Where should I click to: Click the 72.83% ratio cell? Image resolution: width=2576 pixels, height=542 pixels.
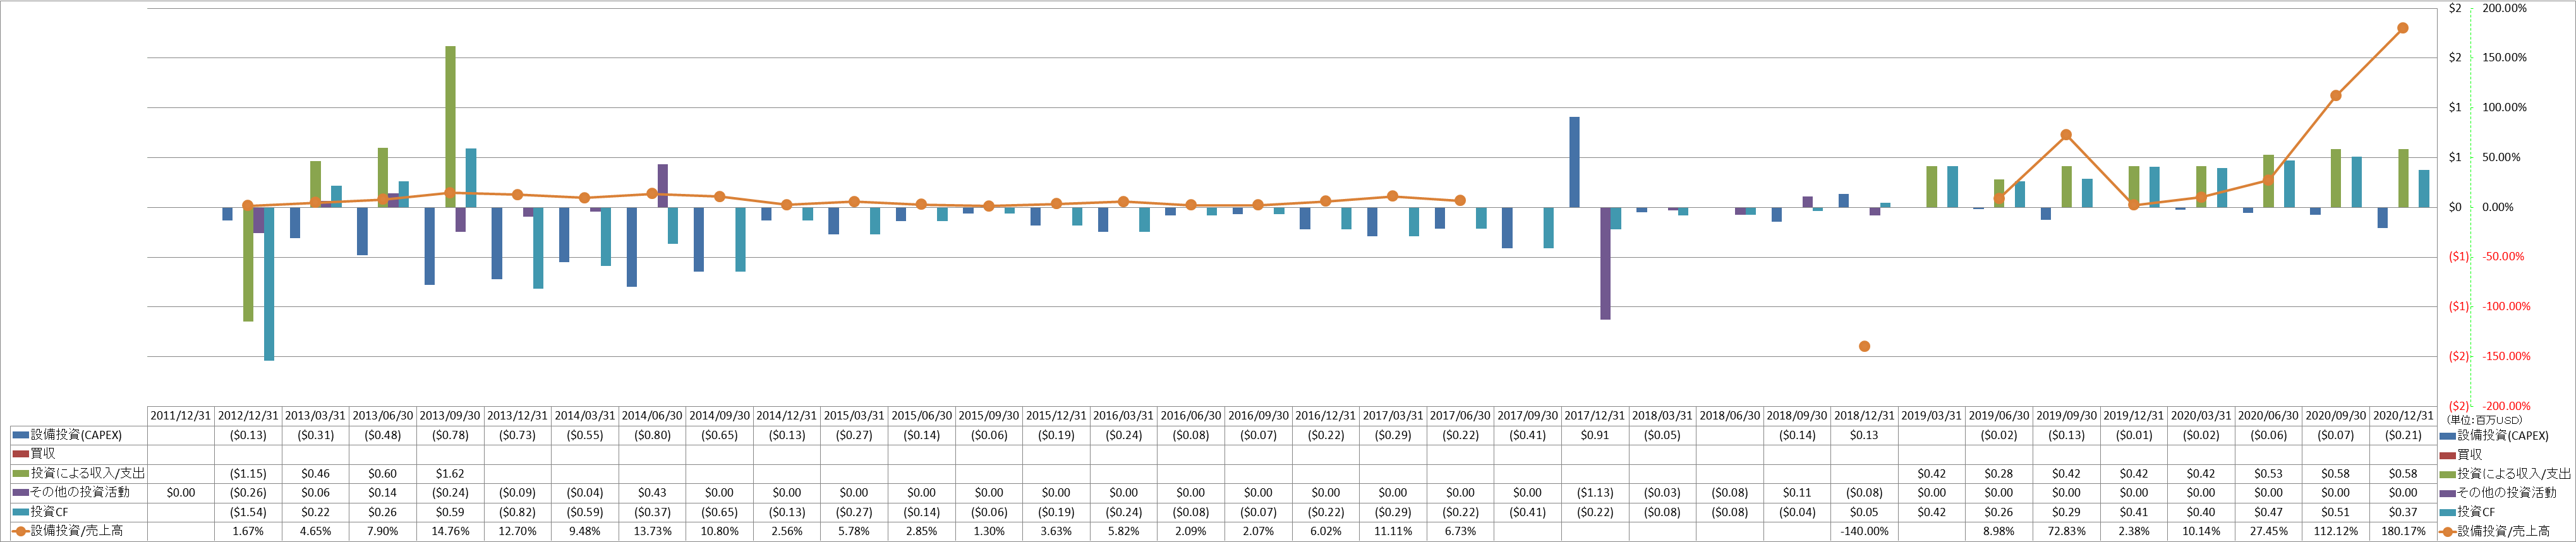[2066, 531]
